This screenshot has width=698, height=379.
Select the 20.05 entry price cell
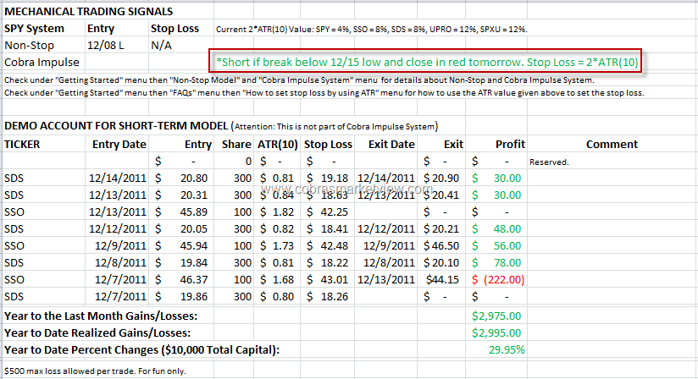click(181, 228)
